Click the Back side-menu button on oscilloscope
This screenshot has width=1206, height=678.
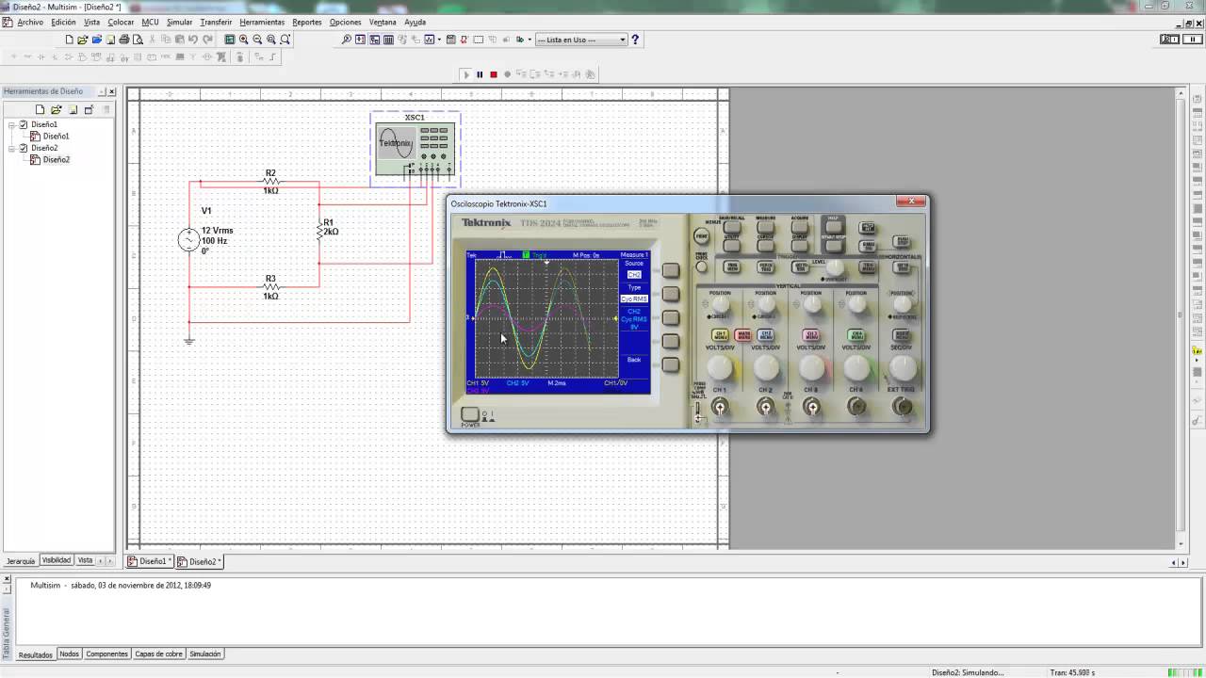coord(671,364)
